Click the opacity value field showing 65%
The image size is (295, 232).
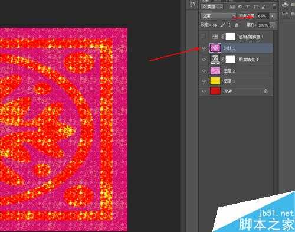pyautogui.click(x=263, y=16)
